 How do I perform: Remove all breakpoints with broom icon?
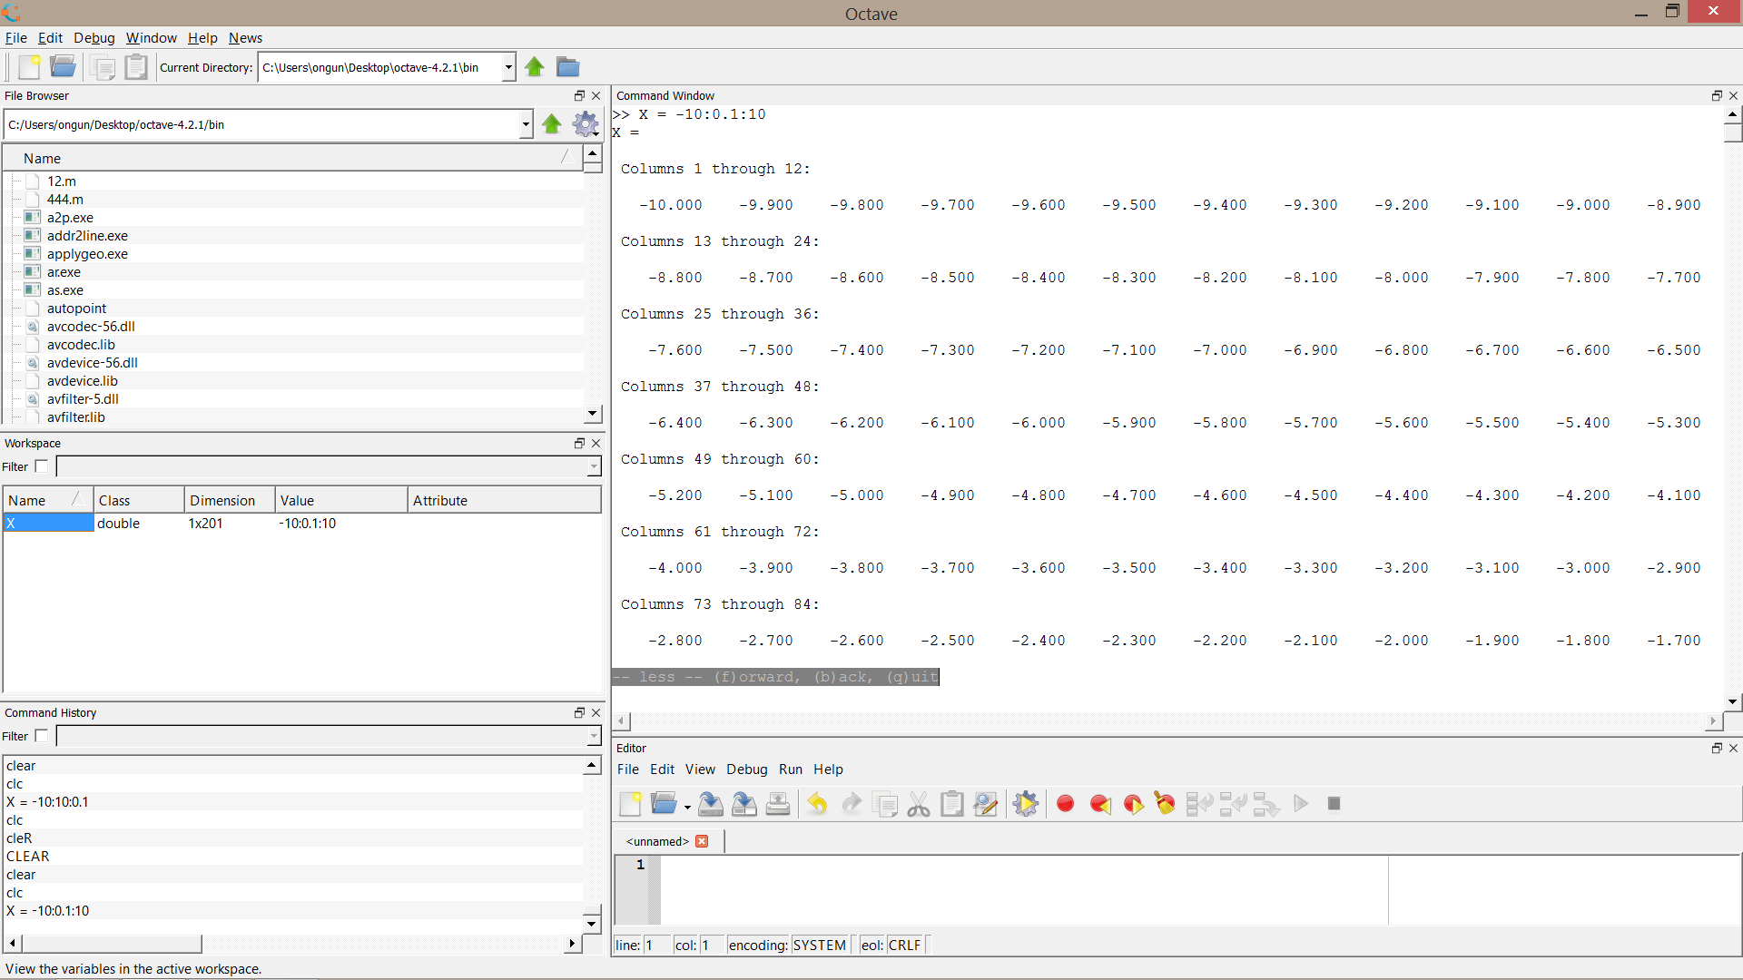click(1165, 804)
